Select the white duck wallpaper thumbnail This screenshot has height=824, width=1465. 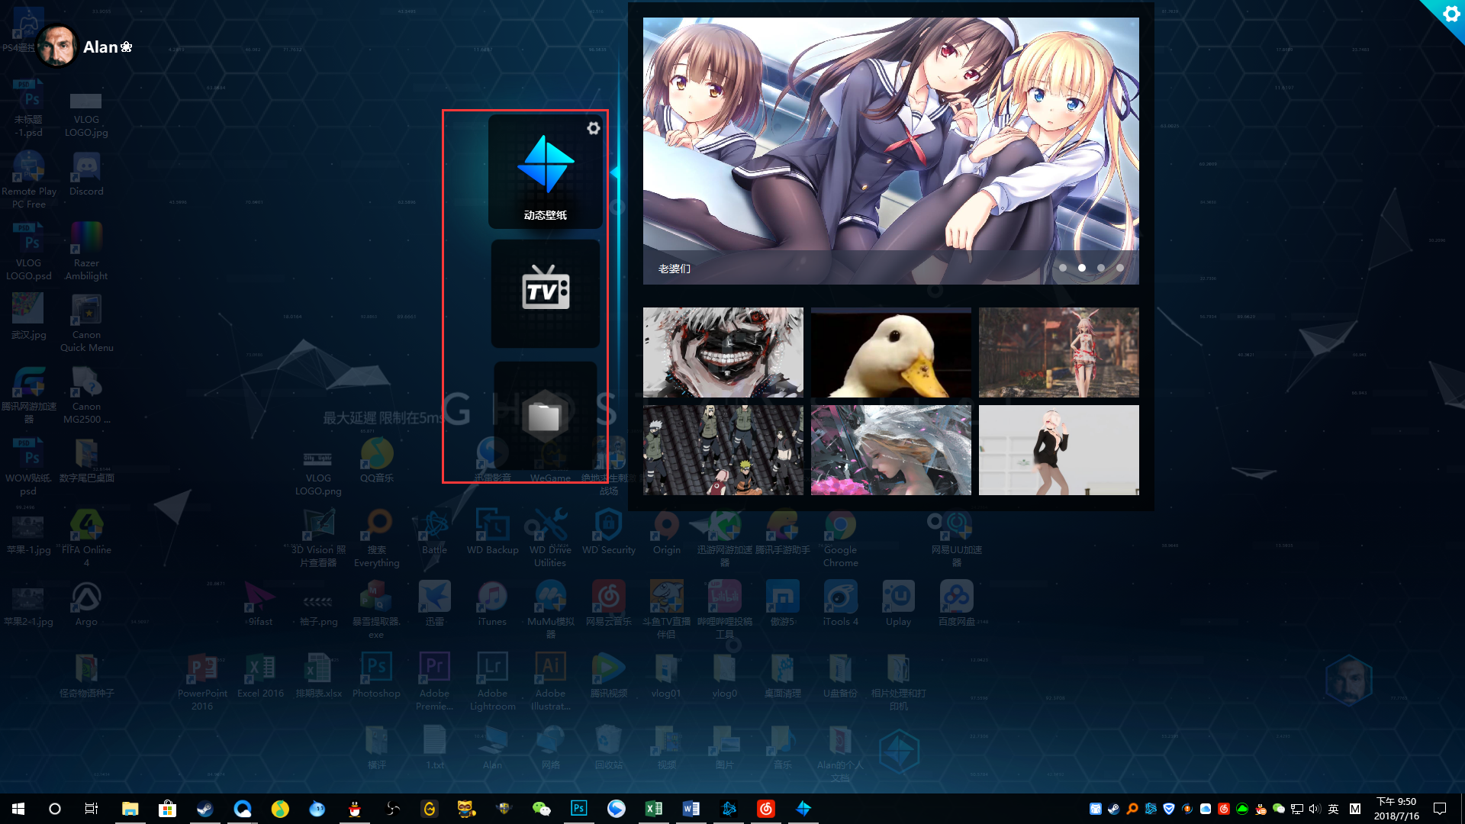click(x=890, y=352)
